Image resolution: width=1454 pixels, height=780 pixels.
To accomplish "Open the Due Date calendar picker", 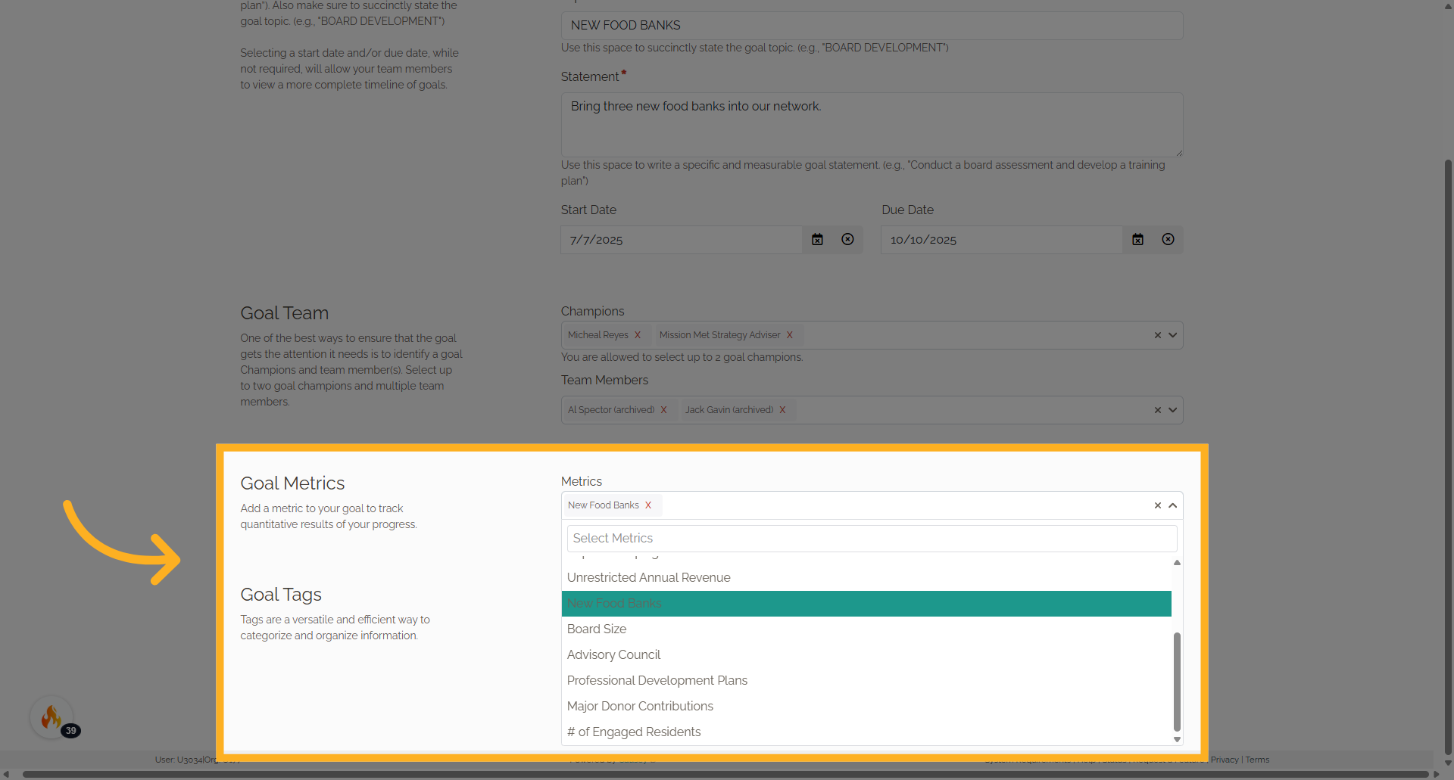I will coord(1137,240).
